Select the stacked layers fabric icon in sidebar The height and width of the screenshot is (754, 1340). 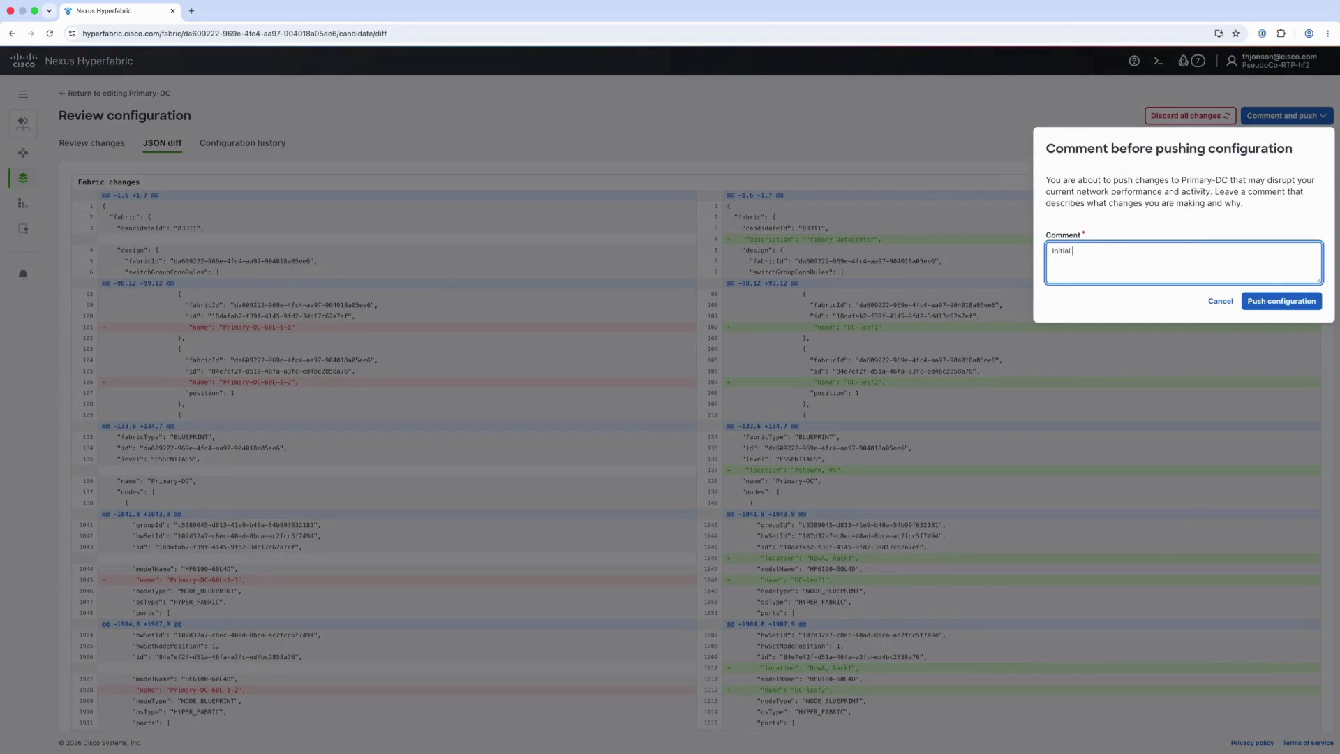(23, 178)
